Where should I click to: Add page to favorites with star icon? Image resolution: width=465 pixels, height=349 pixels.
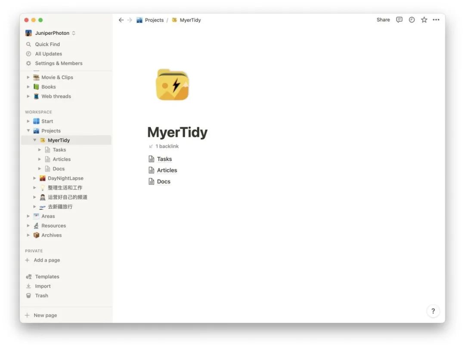[x=424, y=19]
